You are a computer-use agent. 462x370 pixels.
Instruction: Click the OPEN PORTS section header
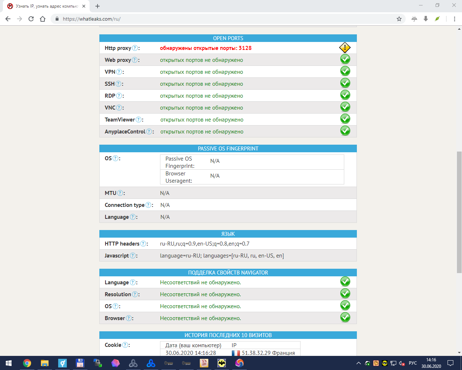(x=228, y=38)
